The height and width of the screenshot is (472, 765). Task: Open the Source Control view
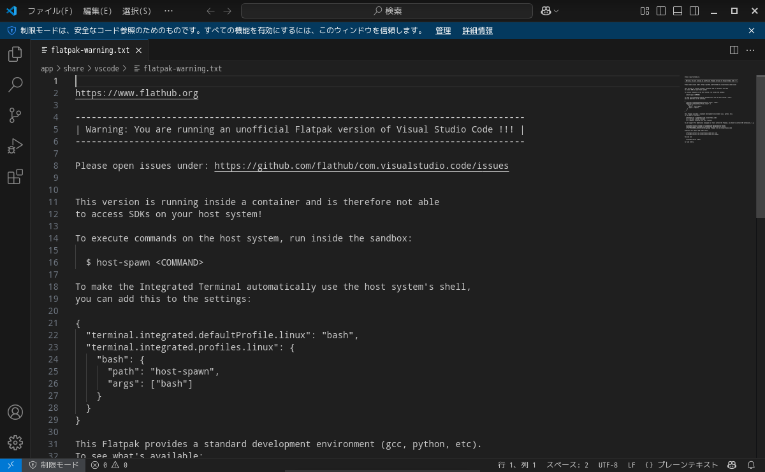tap(15, 115)
